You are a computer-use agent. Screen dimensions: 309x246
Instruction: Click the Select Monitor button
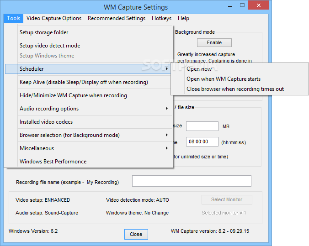pyautogui.click(x=227, y=199)
